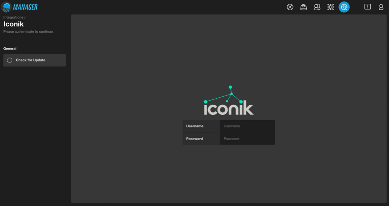Image resolution: width=391 pixels, height=207 pixels.
Task: Open the user account profile icon
Action: click(x=381, y=7)
